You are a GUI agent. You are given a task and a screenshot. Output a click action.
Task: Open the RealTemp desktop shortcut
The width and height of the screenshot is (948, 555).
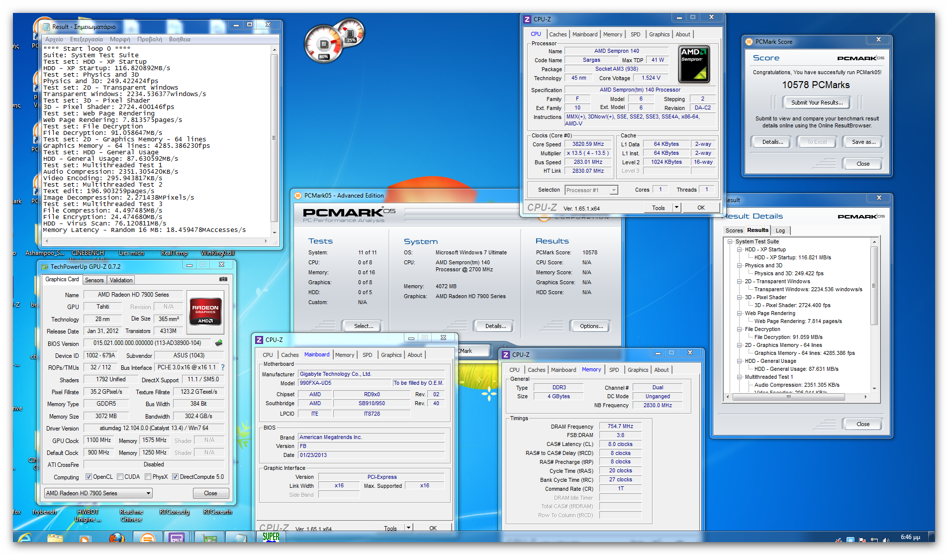pyautogui.click(x=174, y=253)
